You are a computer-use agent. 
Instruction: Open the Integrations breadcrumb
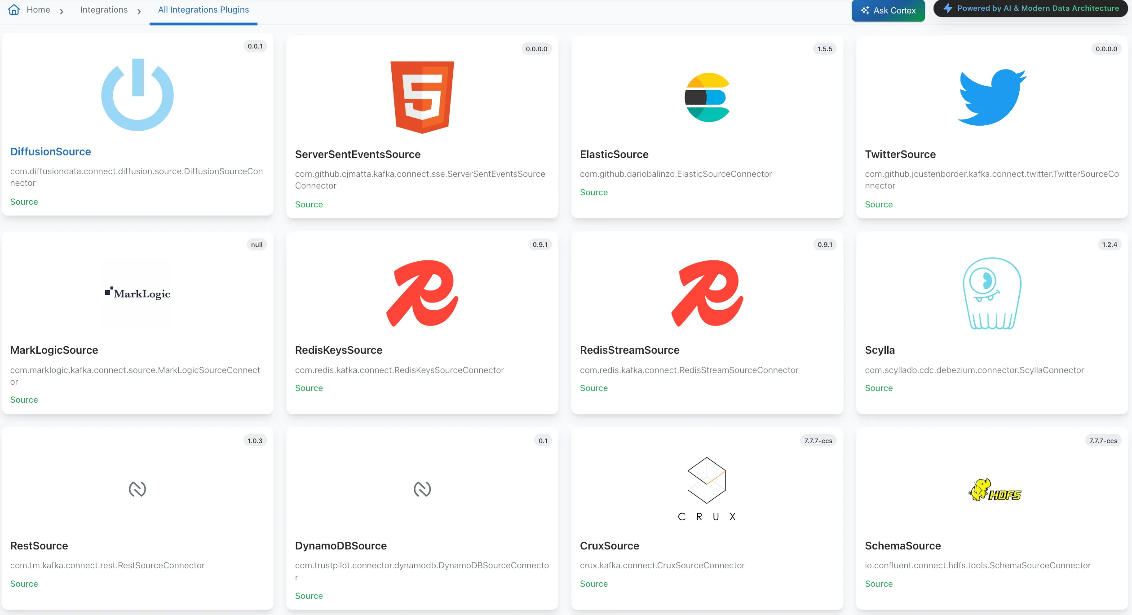(x=104, y=9)
